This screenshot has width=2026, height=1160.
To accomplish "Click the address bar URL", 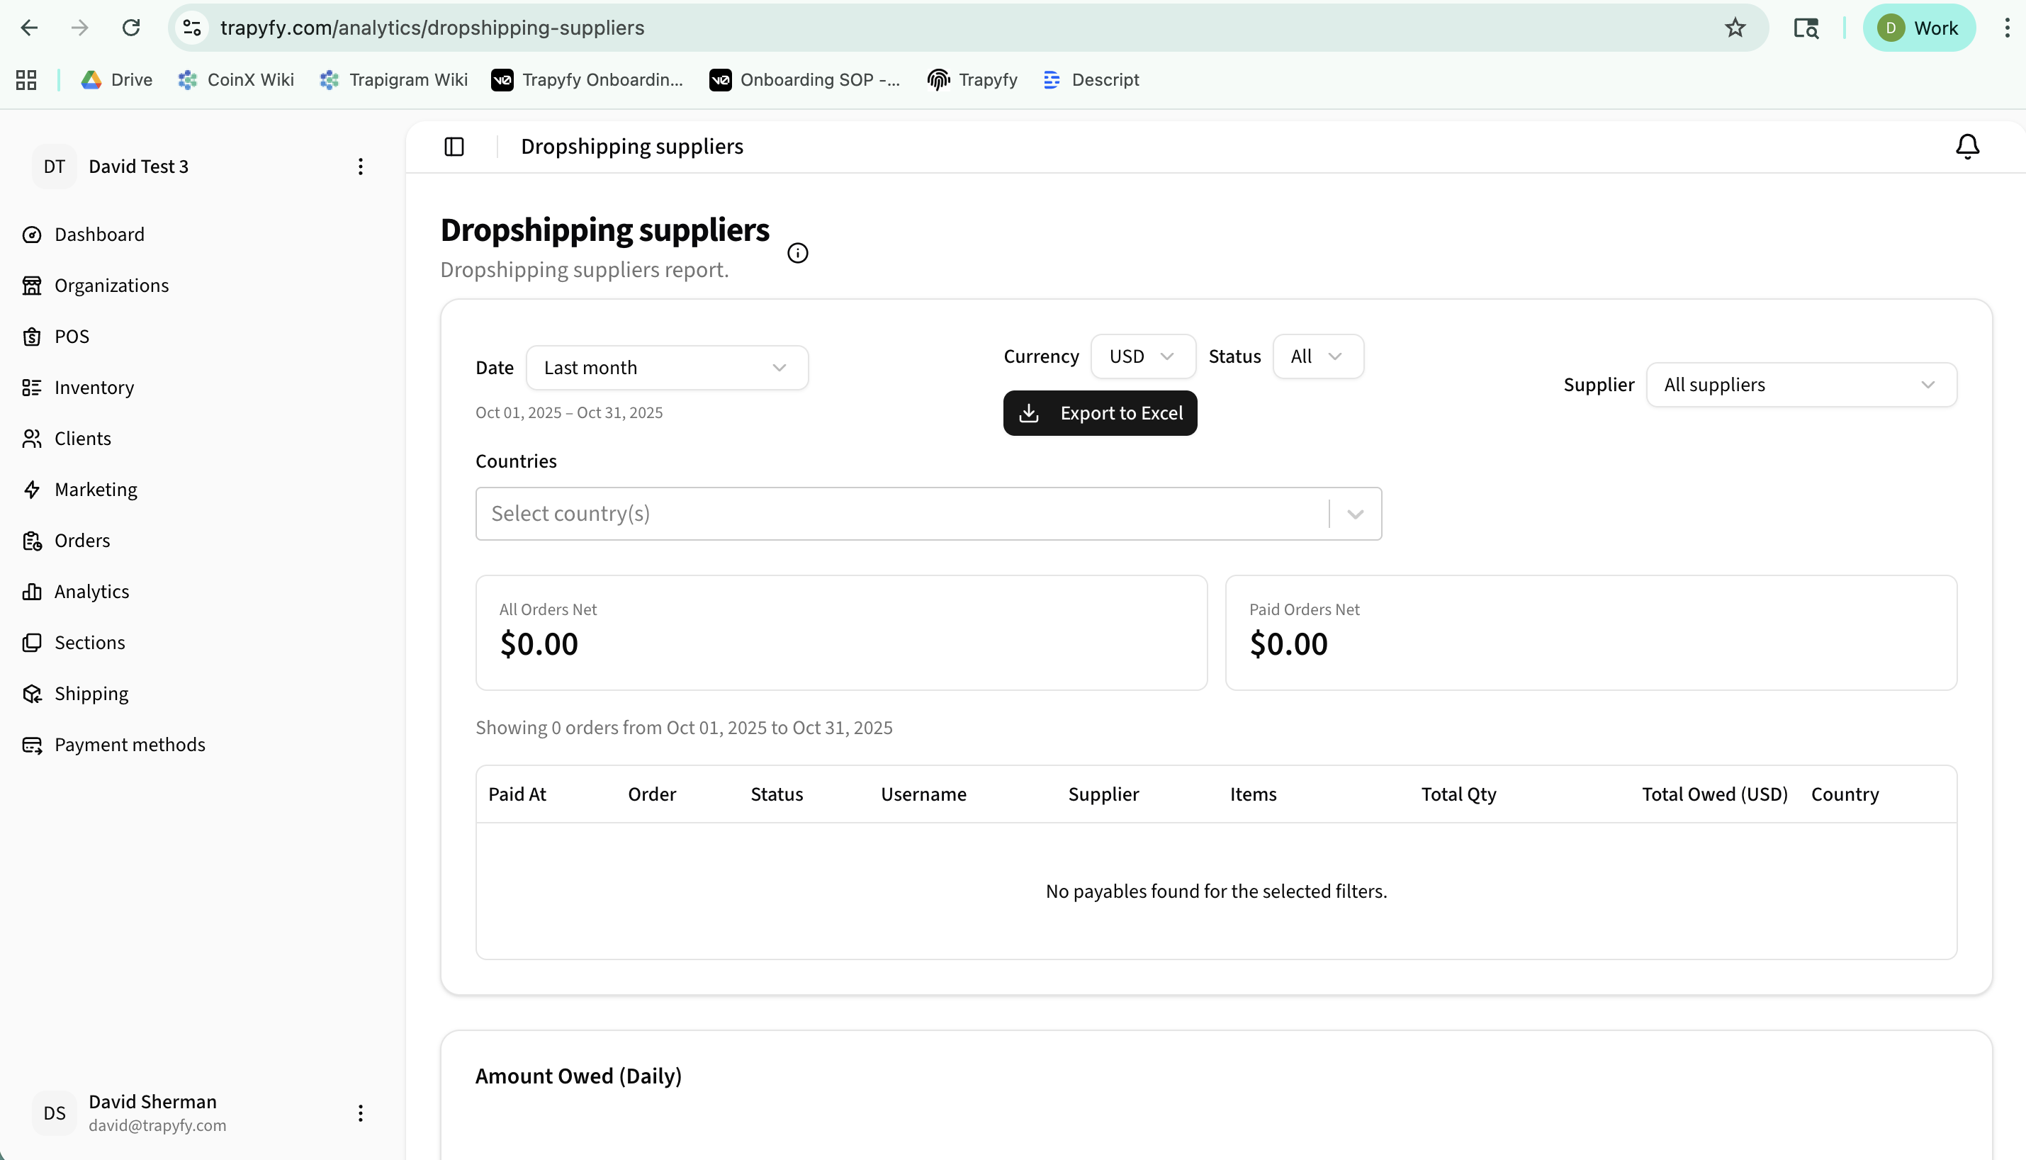I will tap(432, 28).
